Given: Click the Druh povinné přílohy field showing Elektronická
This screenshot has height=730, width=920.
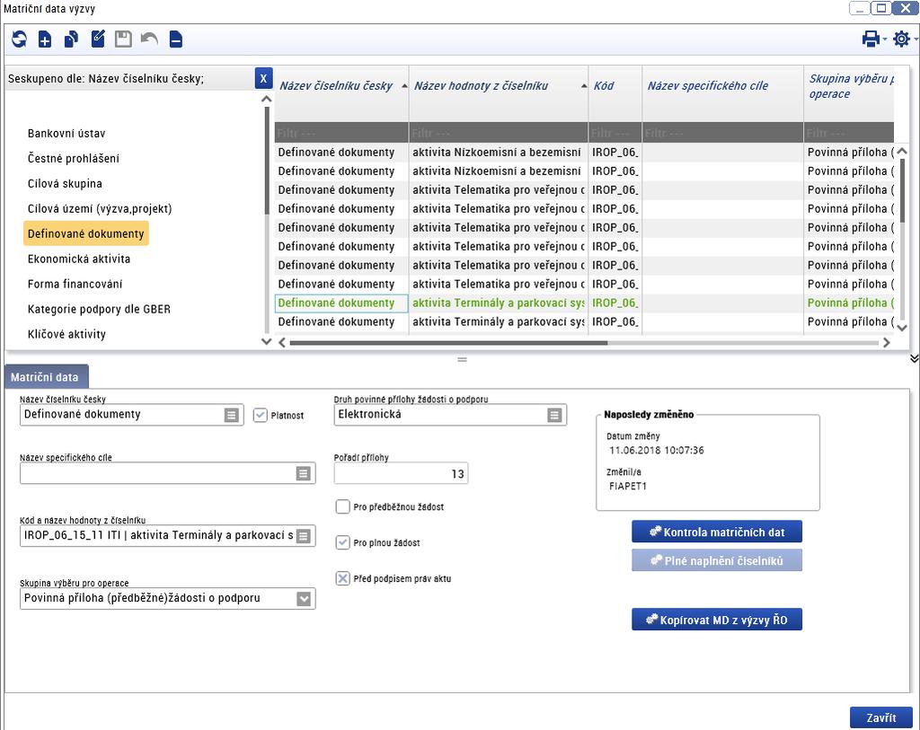Looking at the screenshot, I should (450, 415).
